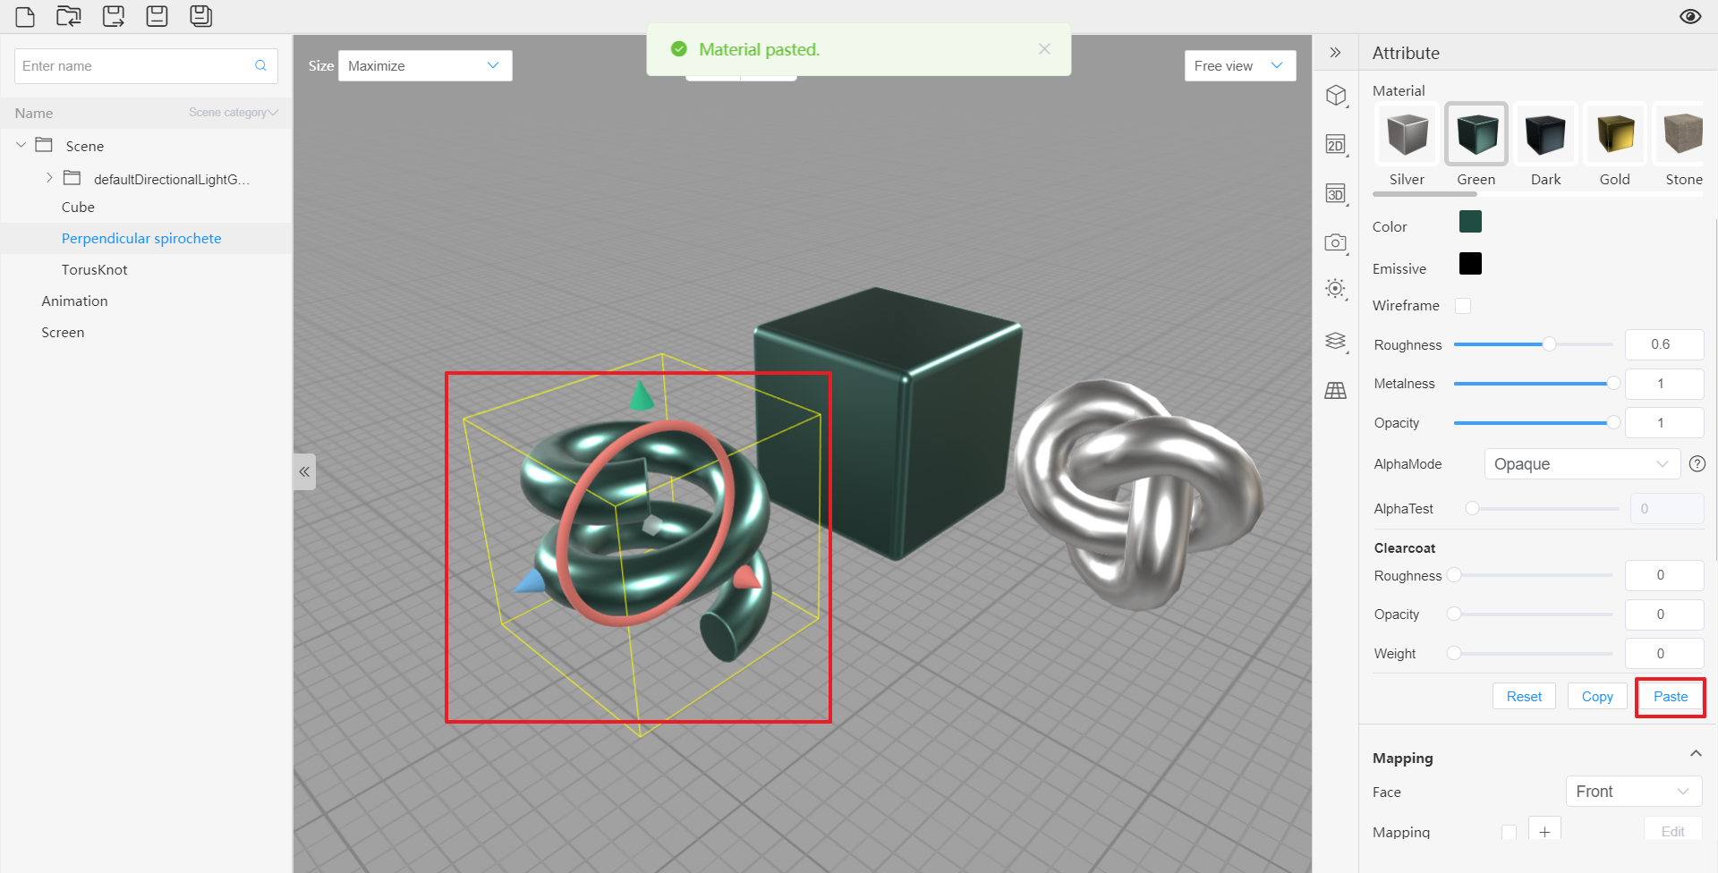Click the Copy material button
The image size is (1718, 873).
1597,697
